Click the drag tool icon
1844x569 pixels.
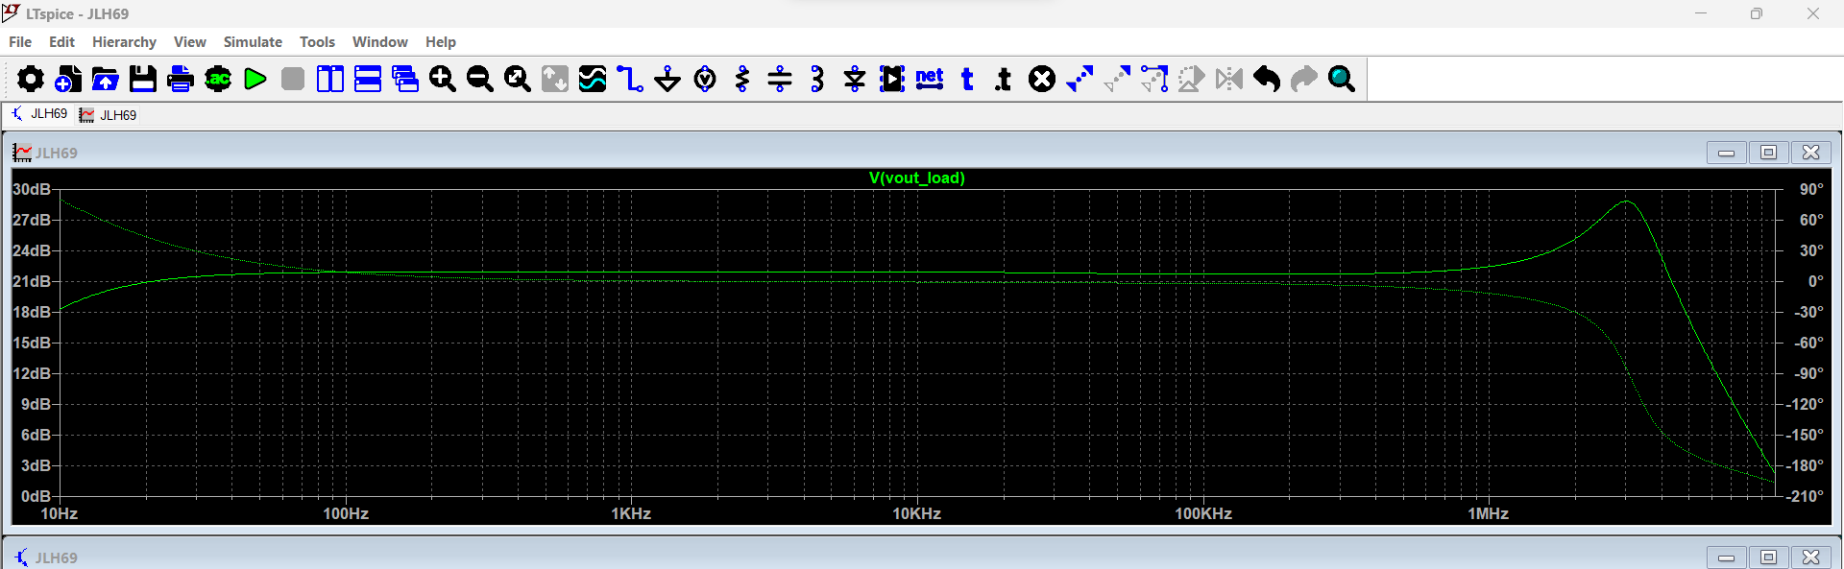pos(1154,79)
